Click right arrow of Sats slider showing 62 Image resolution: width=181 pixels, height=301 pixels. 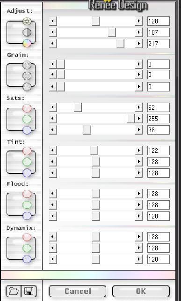click(x=138, y=107)
